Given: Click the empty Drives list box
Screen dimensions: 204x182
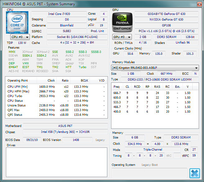Looking at the screenshot, I should coord(57,162).
